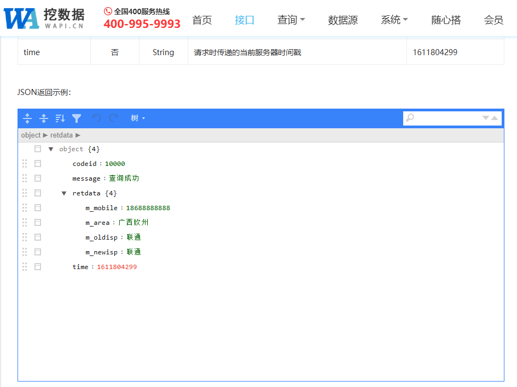Collapse the retdata {4} node
The height and width of the screenshot is (387, 517).
pos(64,193)
